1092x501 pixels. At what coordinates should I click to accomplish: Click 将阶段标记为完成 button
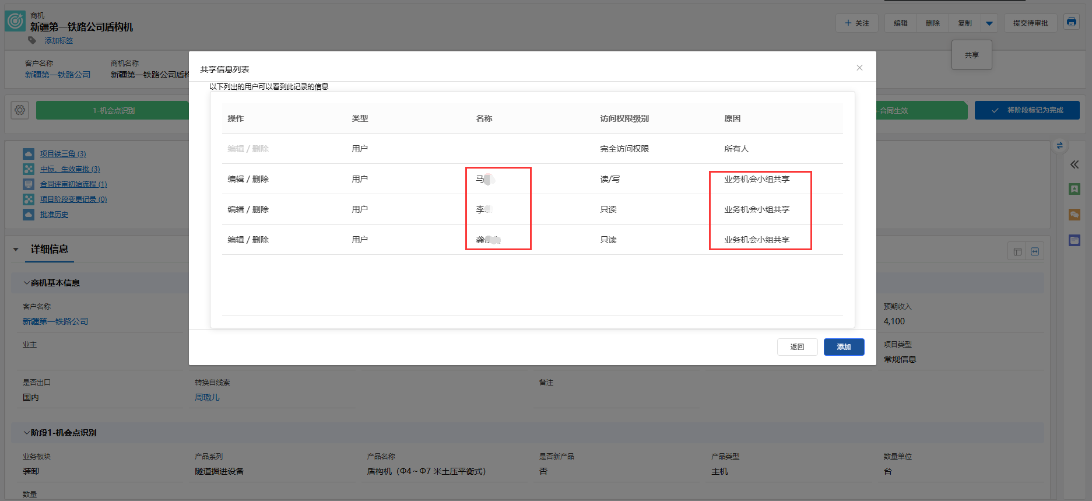pyautogui.click(x=1027, y=110)
